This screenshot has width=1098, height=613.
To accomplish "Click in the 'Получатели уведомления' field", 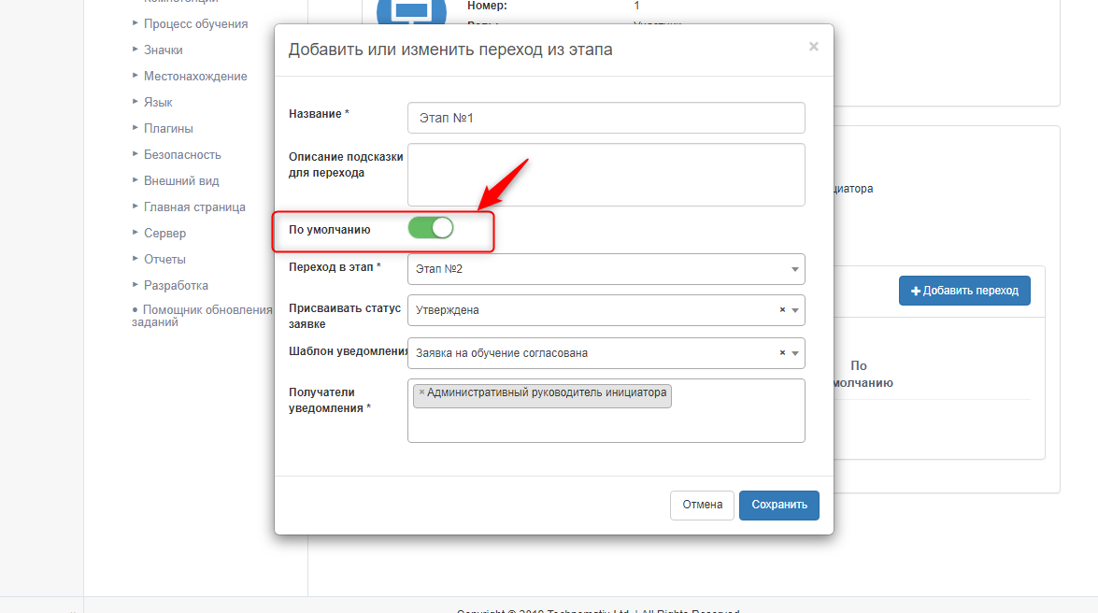I will (606, 422).
